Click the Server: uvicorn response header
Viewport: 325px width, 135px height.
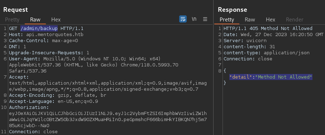coord(245,40)
